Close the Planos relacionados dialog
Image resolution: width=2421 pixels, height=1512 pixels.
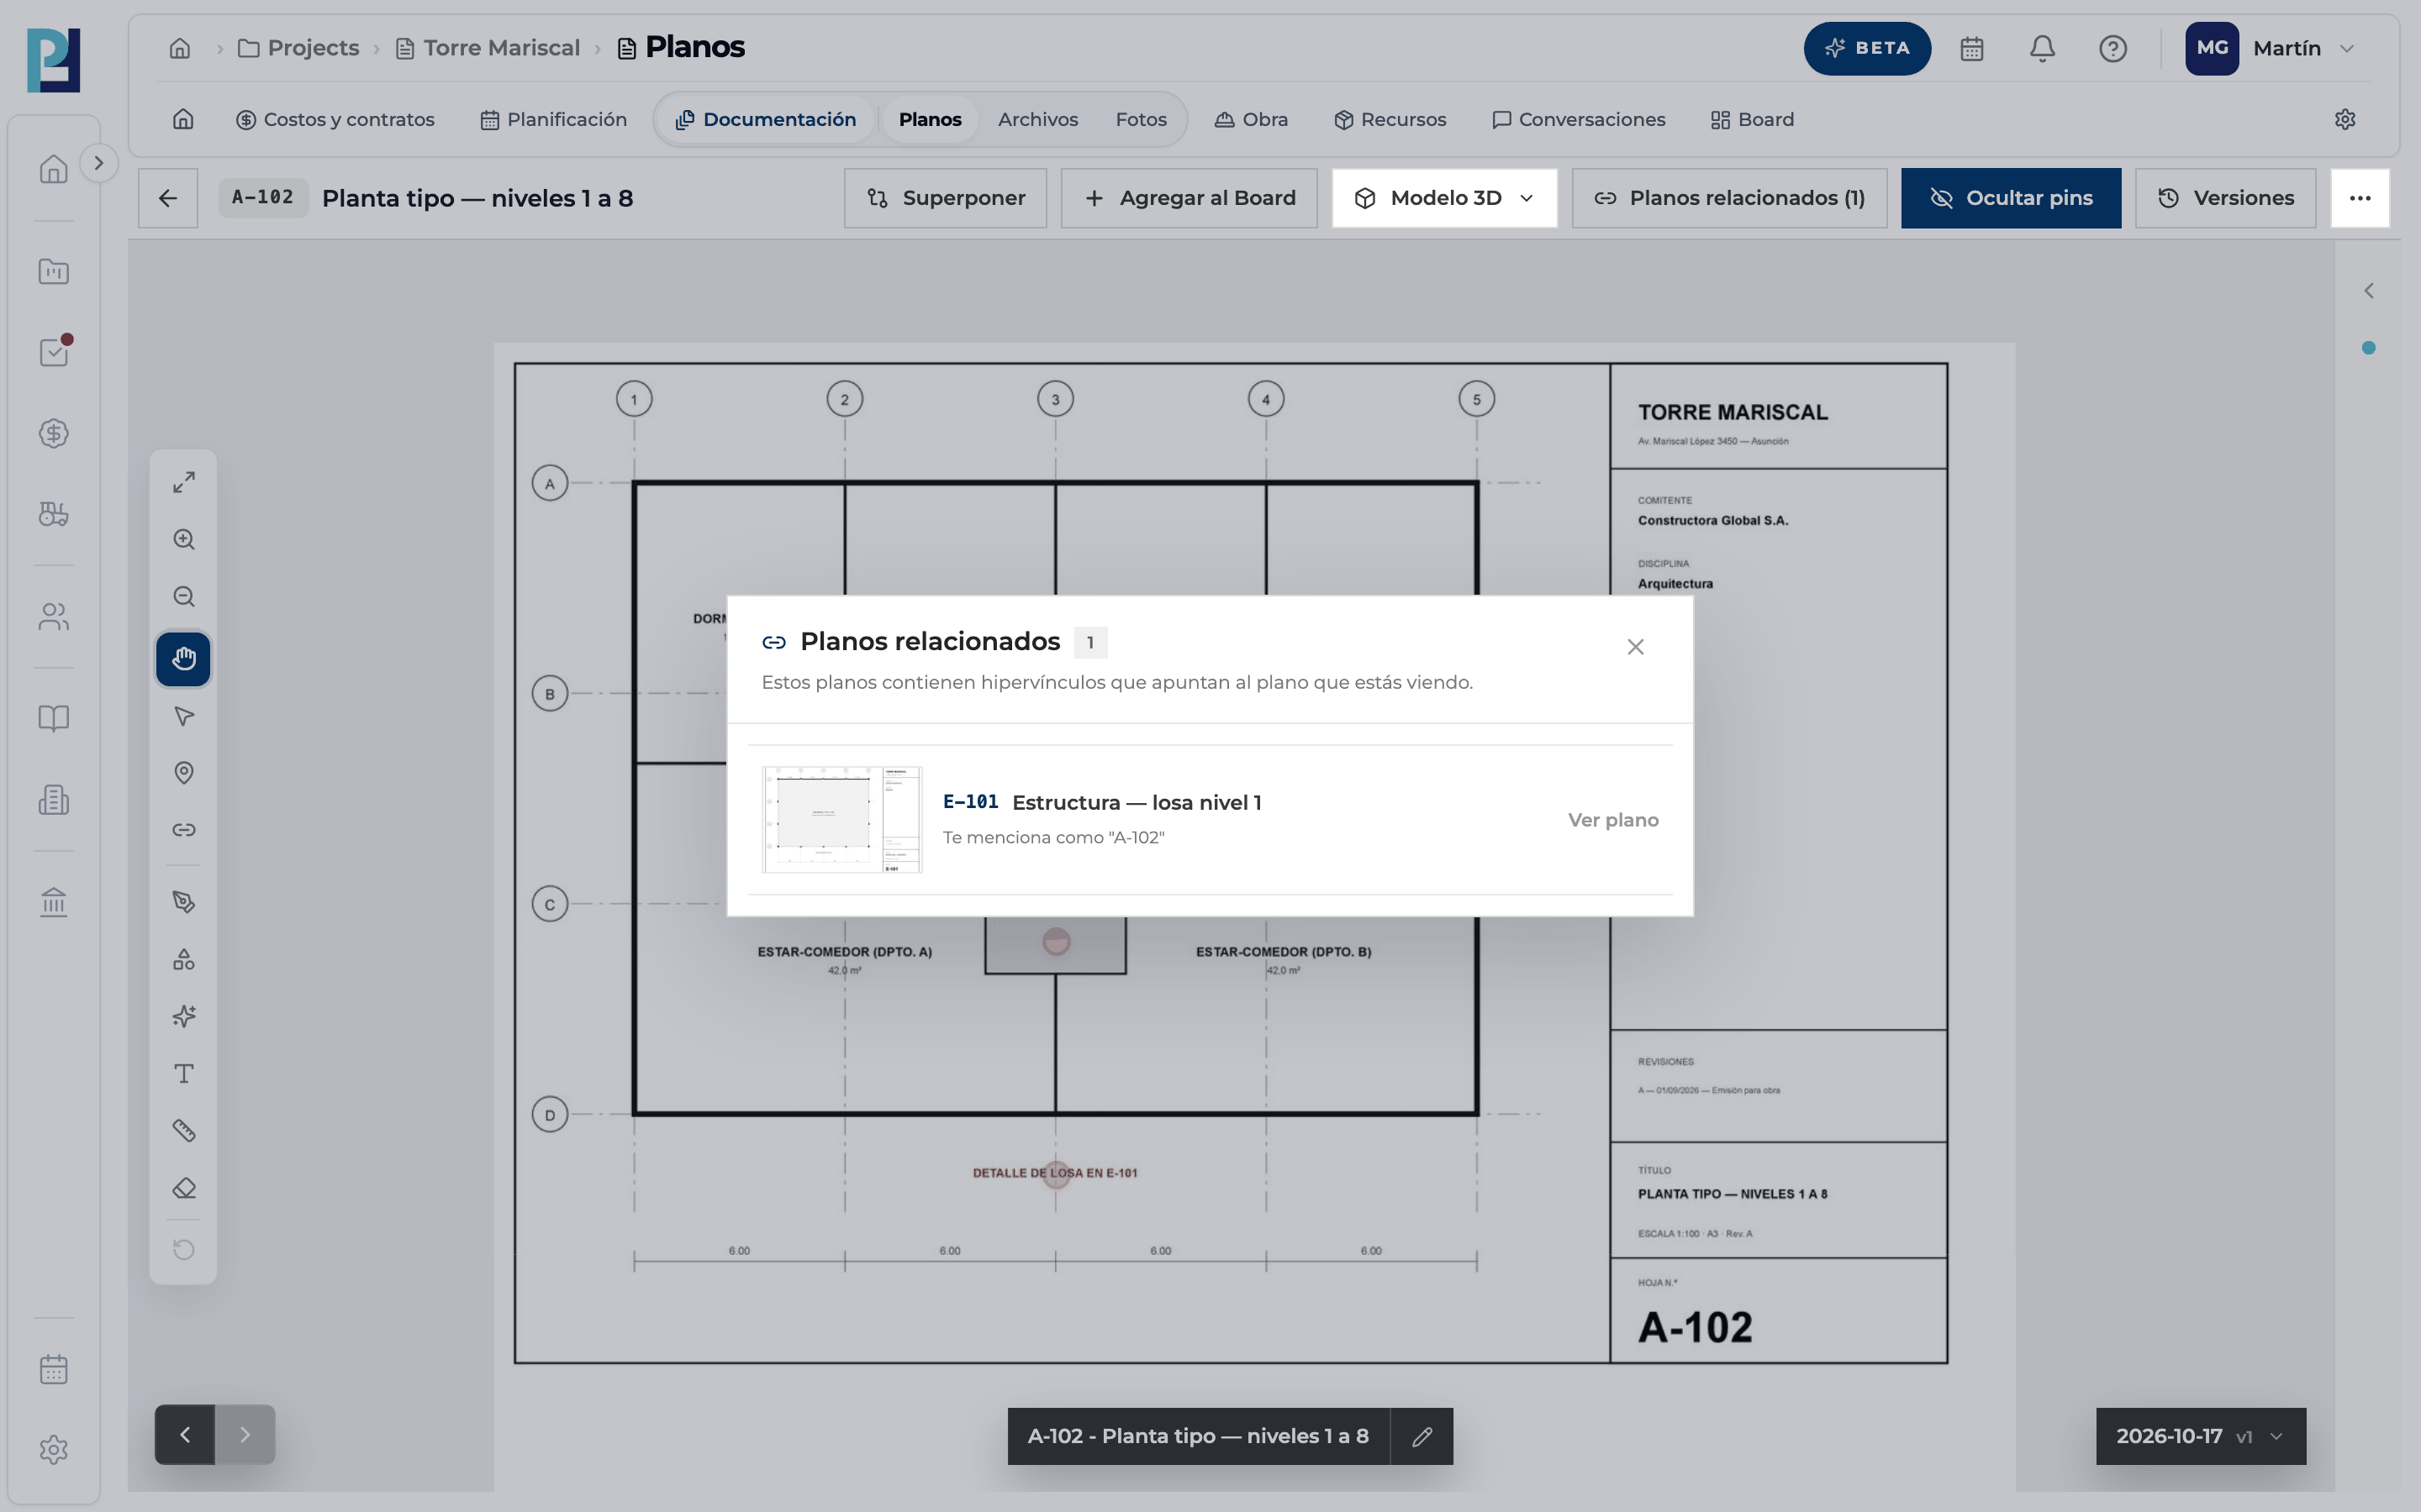(x=1635, y=647)
